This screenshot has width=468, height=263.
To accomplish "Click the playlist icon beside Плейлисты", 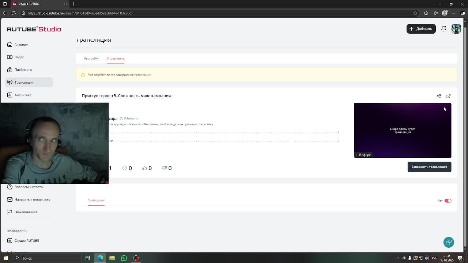I will point(10,70).
